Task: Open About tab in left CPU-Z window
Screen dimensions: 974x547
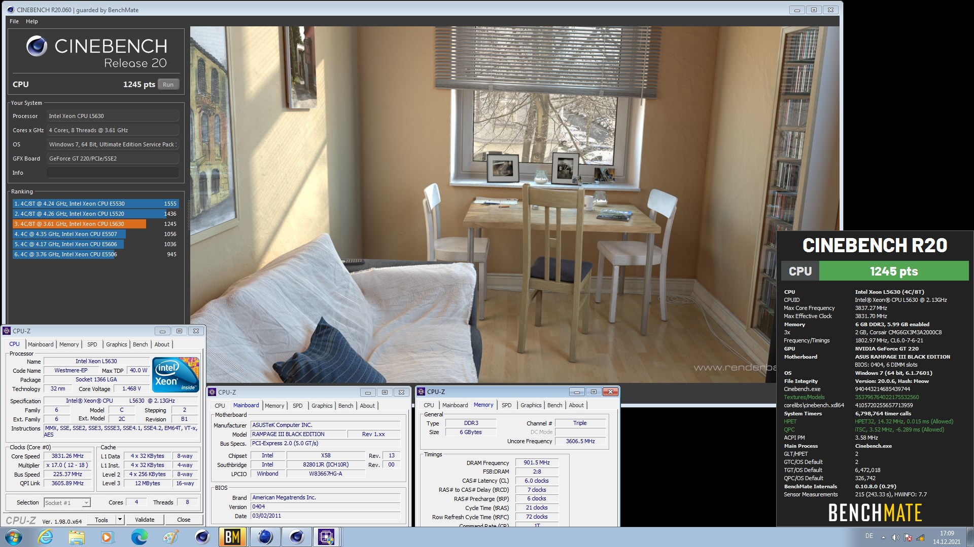Action: tap(162, 344)
